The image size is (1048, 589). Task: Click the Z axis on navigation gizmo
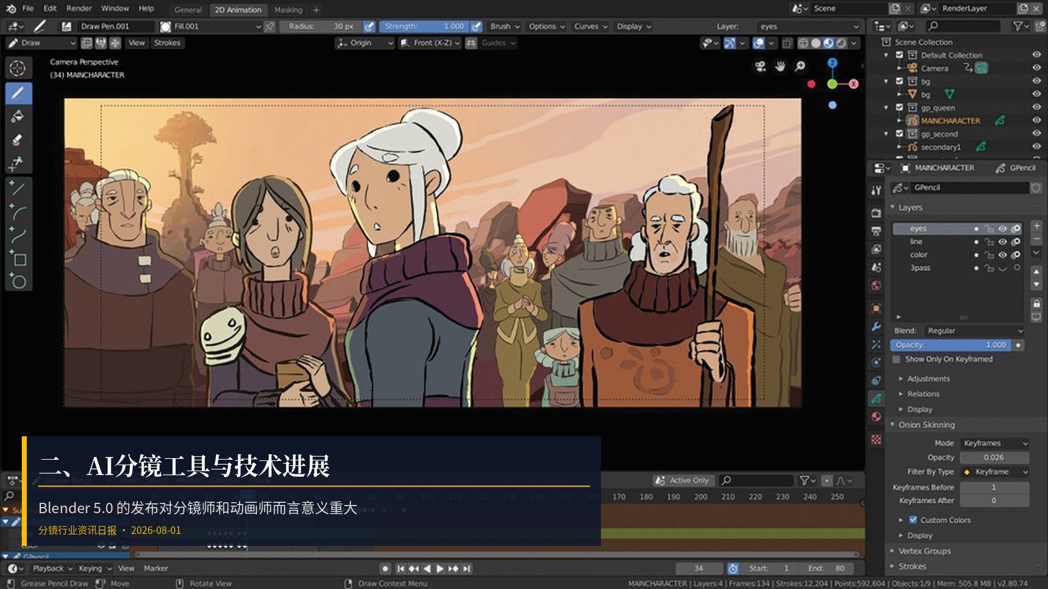point(832,63)
